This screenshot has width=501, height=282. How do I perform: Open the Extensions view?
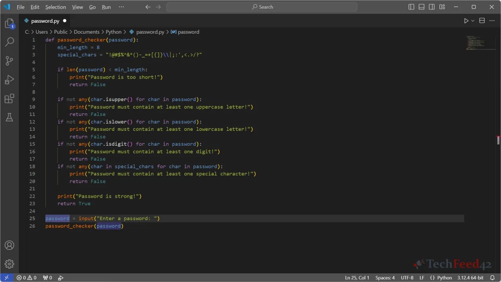coord(9,98)
